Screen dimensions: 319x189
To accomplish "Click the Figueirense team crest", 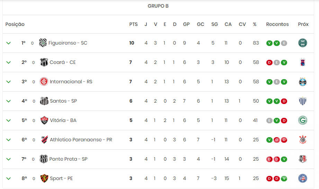I will [43, 43].
